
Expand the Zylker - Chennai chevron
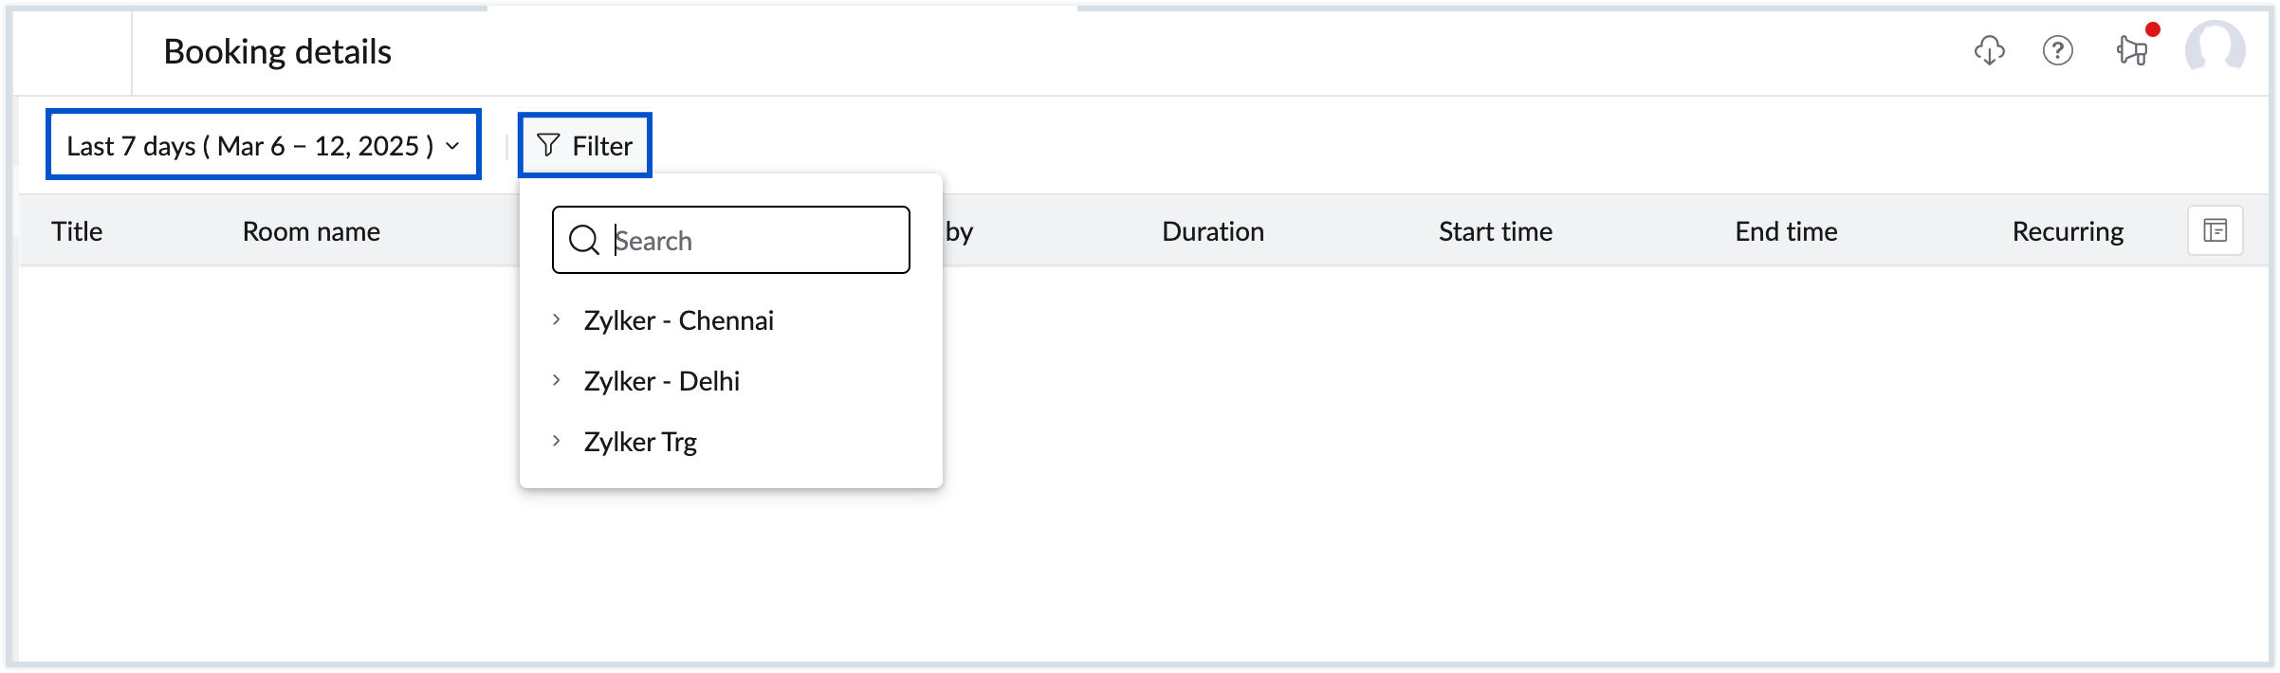click(557, 320)
